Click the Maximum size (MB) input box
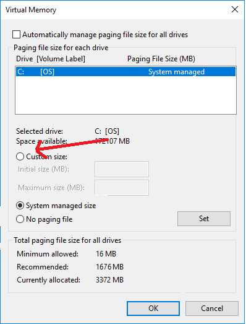 [x=122, y=188]
